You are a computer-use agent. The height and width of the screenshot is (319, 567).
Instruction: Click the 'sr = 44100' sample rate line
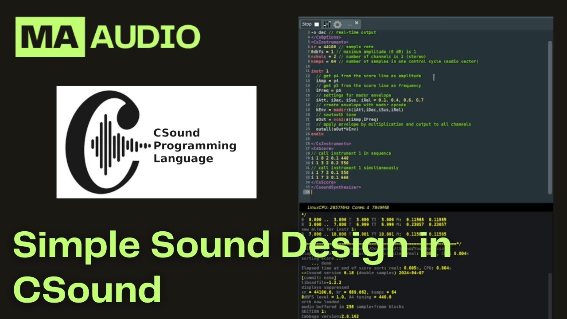pyautogui.click(x=342, y=47)
